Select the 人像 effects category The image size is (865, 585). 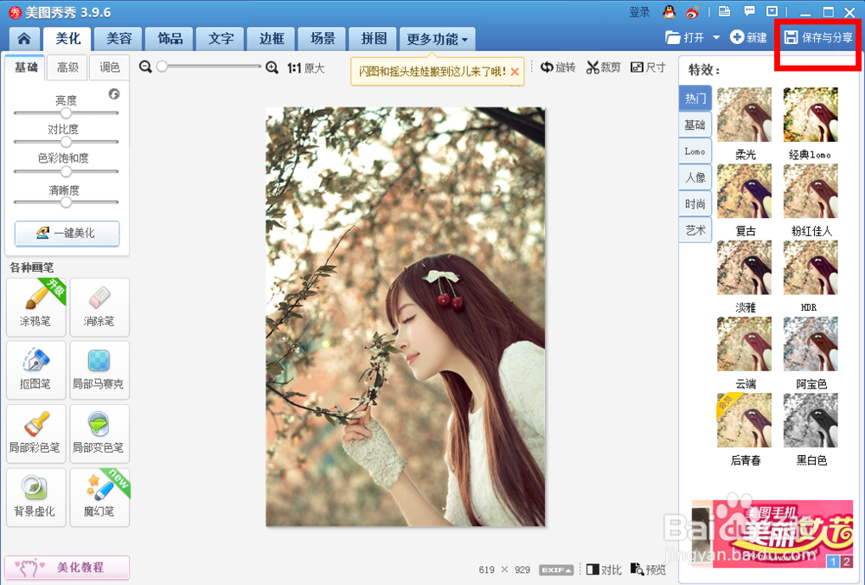(695, 177)
